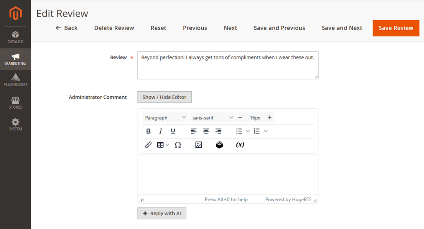The image size is (424, 229).
Task: Open the special character (omega) picker
Action: (x=178, y=145)
